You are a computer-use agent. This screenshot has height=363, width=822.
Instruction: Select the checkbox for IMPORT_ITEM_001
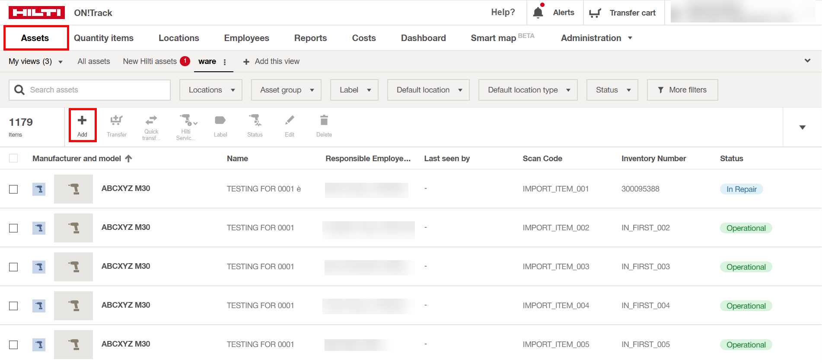13,189
